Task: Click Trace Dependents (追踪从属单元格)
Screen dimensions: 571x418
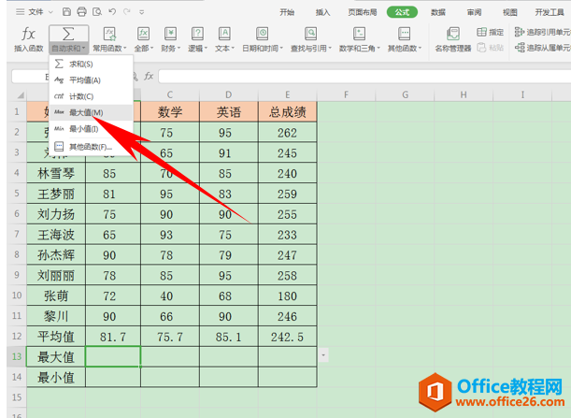Action: (543, 48)
